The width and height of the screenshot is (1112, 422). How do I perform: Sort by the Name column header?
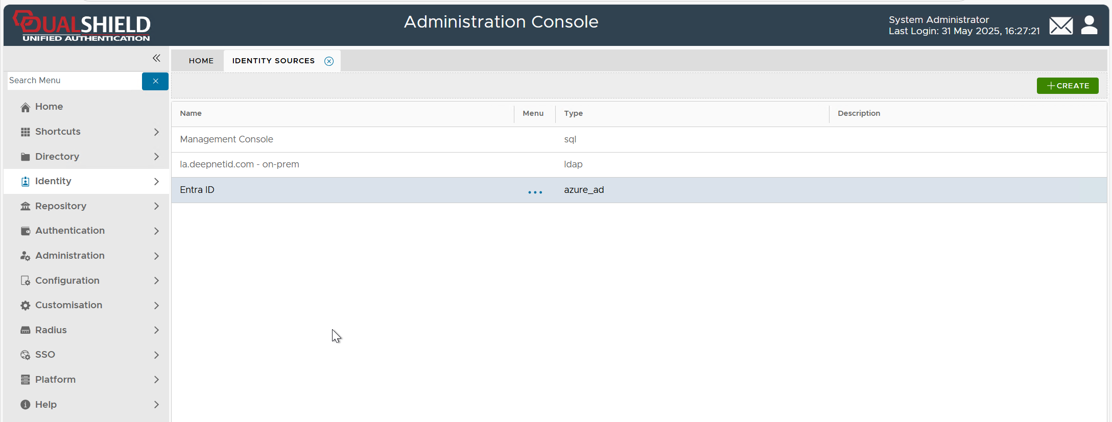(x=191, y=113)
